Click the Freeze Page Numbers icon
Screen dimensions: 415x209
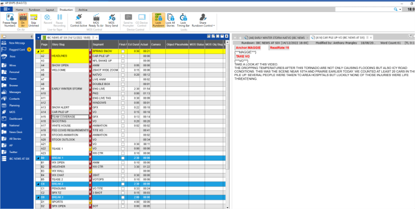coord(10,21)
